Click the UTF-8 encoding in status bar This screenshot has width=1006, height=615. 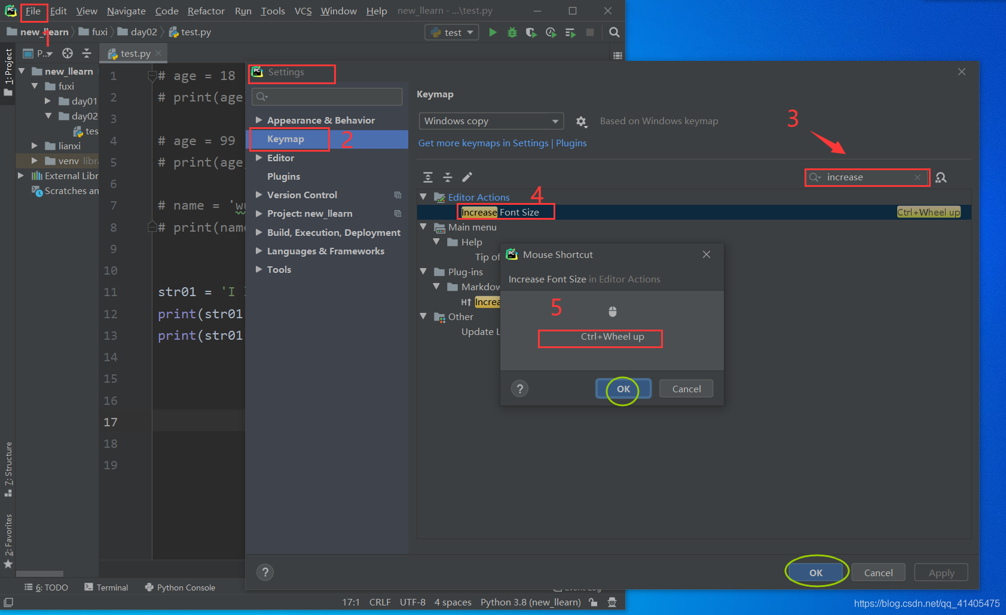pos(412,602)
